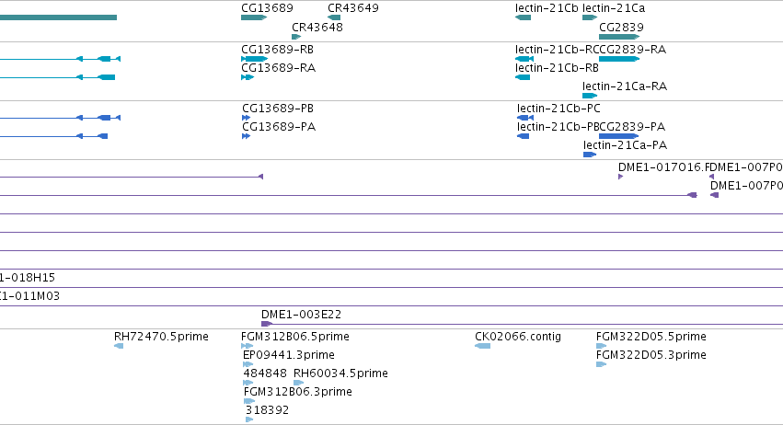Click the 318392 EST glyph

point(249,419)
